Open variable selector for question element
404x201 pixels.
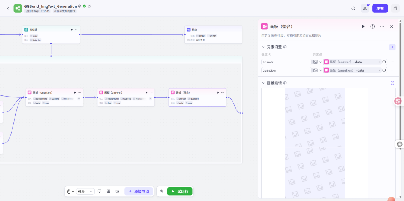point(384,70)
